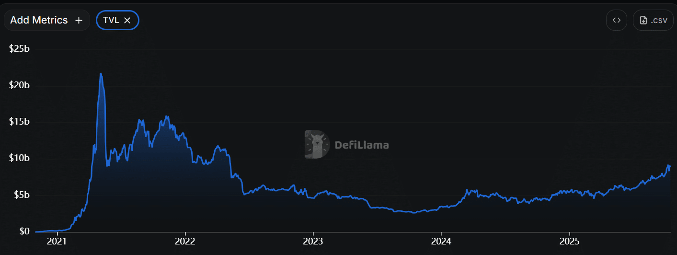Click the $25b y-axis label
The width and height of the screenshot is (677, 255).
click(19, 48)
